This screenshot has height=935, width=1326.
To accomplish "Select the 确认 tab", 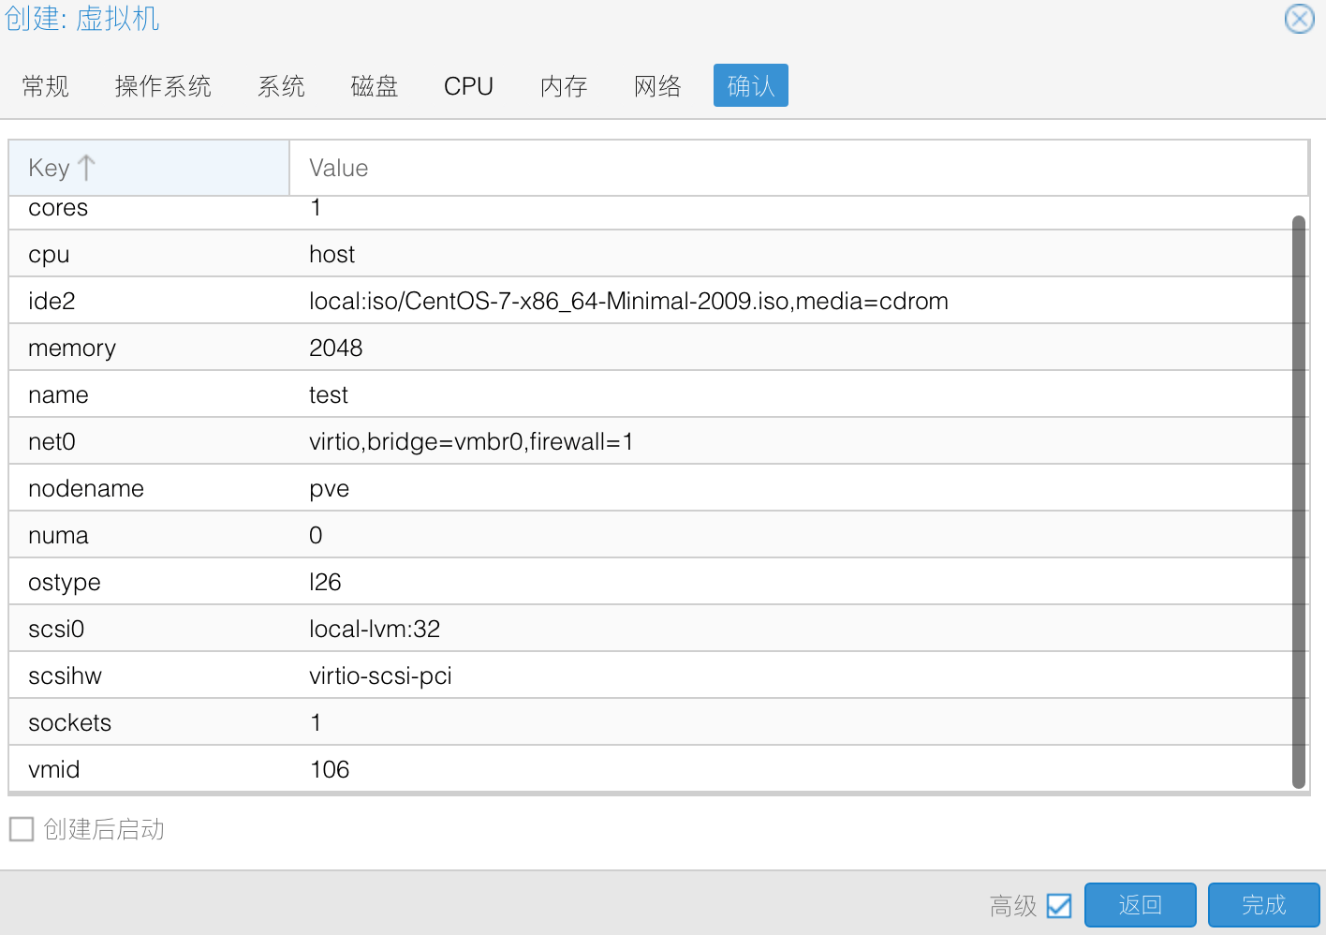I will pos(750,86).
